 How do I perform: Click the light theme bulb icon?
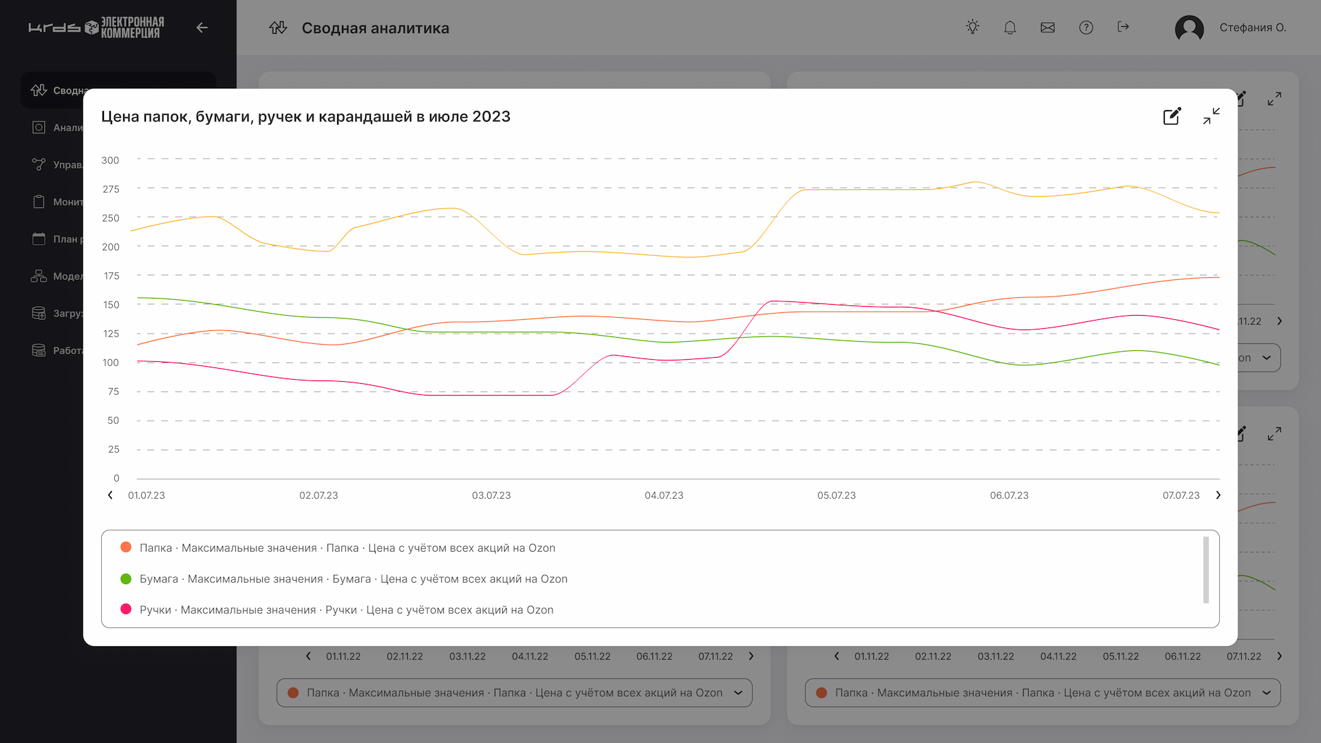[972, 28]
